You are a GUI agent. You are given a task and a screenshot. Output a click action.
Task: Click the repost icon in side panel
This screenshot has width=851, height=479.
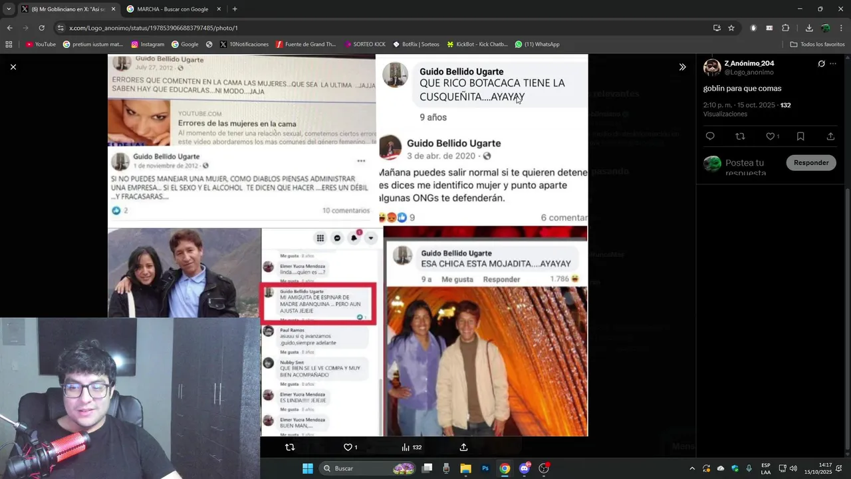click(740, 136)
